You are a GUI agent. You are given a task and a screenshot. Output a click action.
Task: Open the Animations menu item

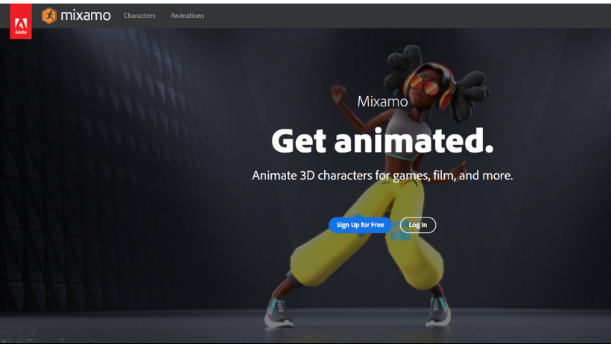point(188,16)
